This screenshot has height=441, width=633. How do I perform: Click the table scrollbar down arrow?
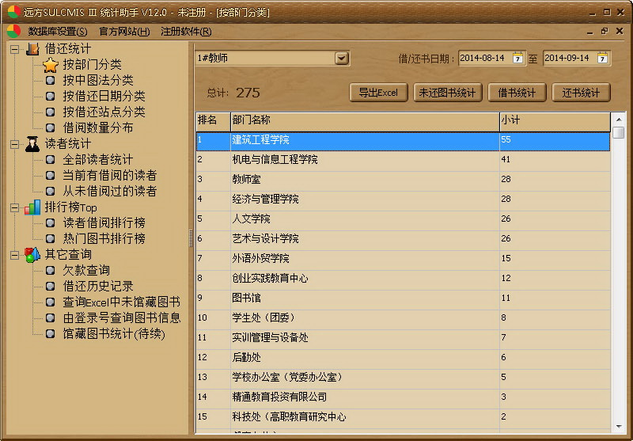(x=619, y=427)
